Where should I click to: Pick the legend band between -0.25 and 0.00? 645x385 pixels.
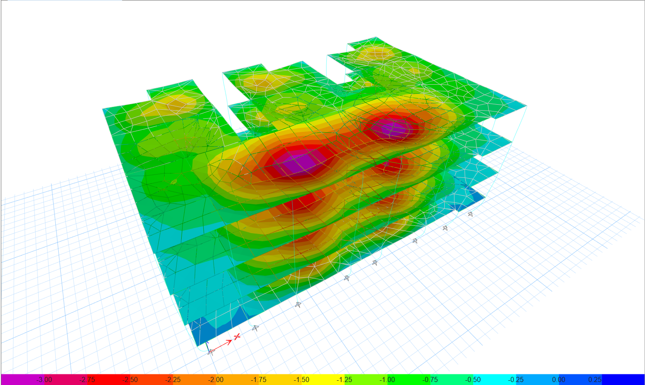(x=537, y=379)
